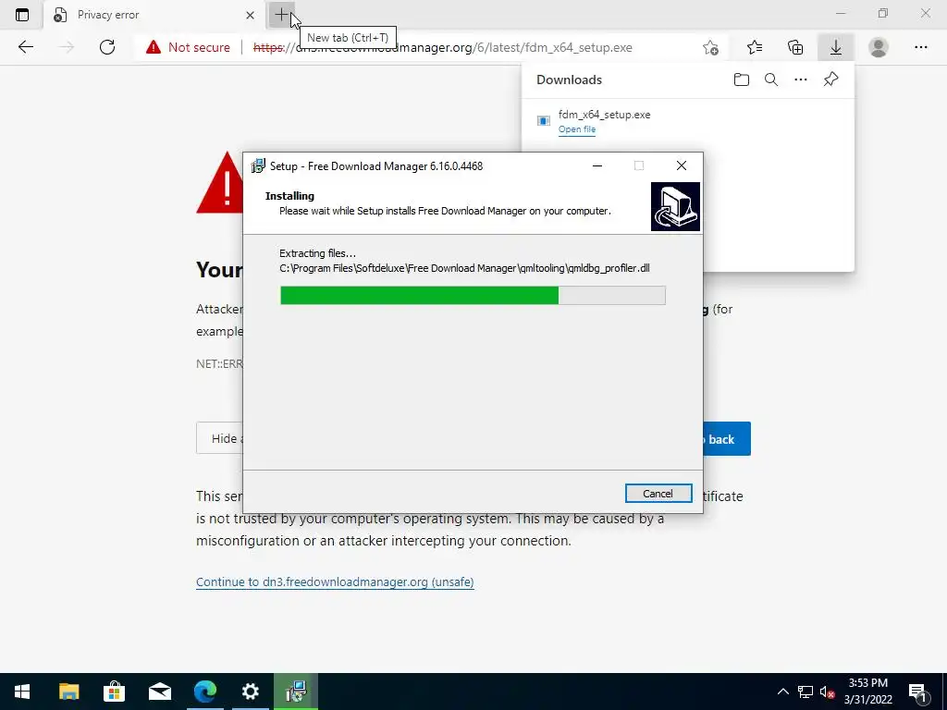
Task: Open a new tab with plus button
Action: pos(281,15)
